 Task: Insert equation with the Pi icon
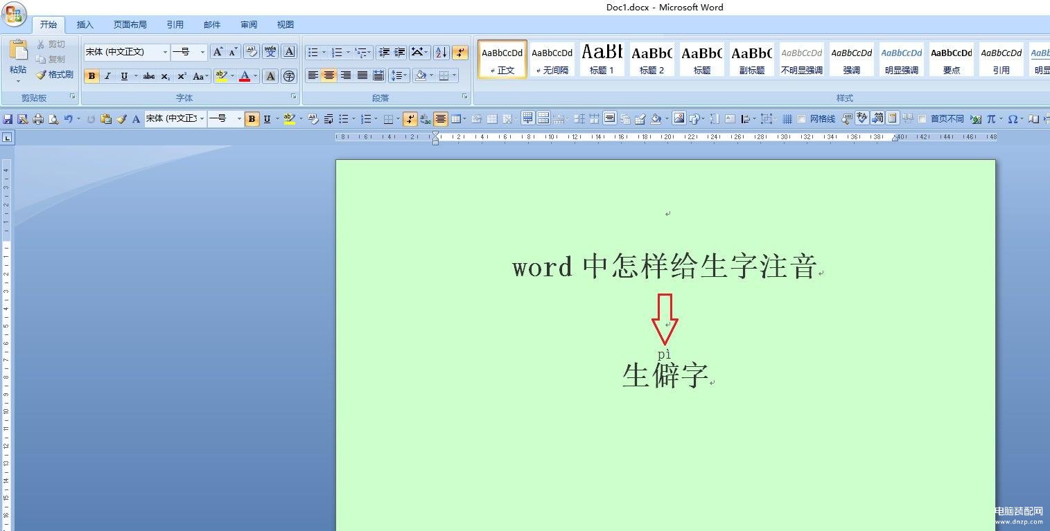click(x=991, y=119)
